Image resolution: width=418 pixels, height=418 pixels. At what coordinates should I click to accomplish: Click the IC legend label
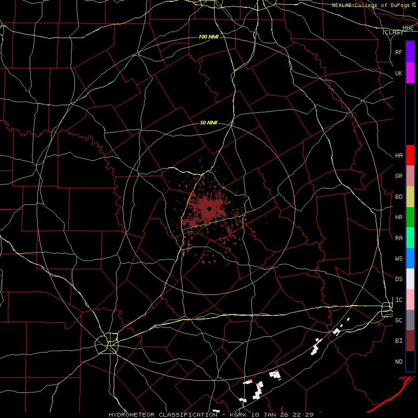coord(398,300)
